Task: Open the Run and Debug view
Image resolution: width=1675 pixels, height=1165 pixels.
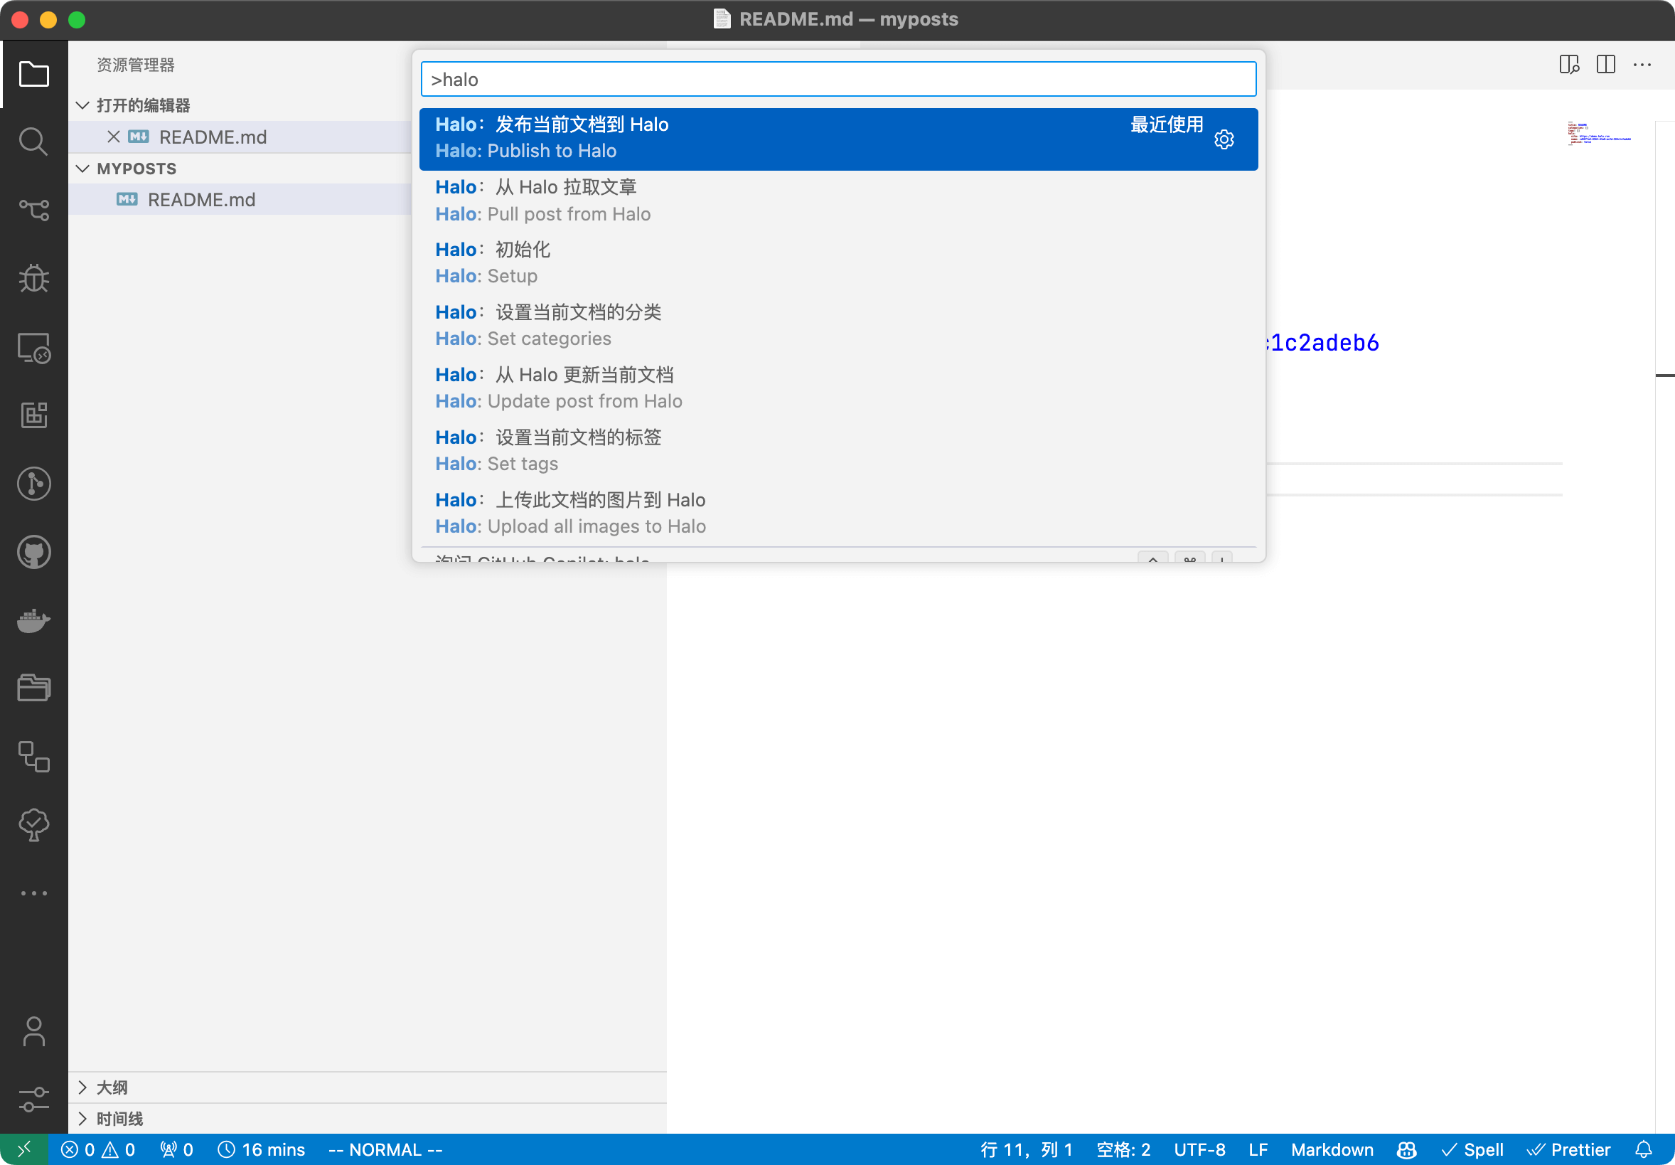Action: click(x=33, y=278)
